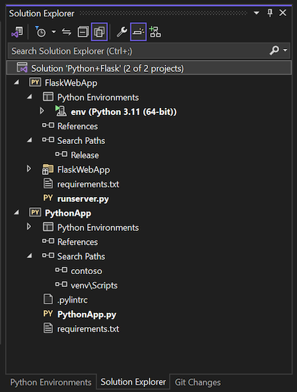297x392 pixels.
Task: Click the Collapse All toolbar icon
Action: pyautogui.click(x=83, y=32)
